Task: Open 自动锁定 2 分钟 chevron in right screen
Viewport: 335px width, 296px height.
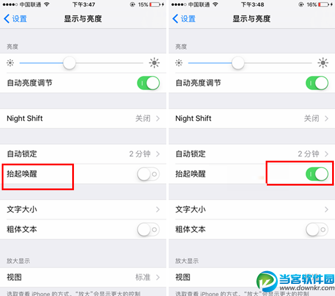Action: (x=326, y=154)
